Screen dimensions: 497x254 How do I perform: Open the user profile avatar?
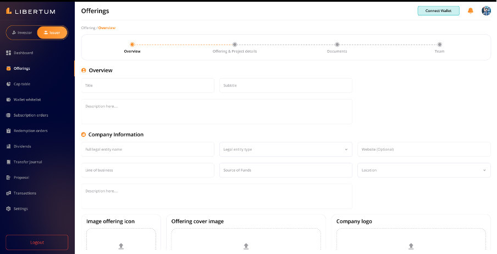[x=486, y=10]
